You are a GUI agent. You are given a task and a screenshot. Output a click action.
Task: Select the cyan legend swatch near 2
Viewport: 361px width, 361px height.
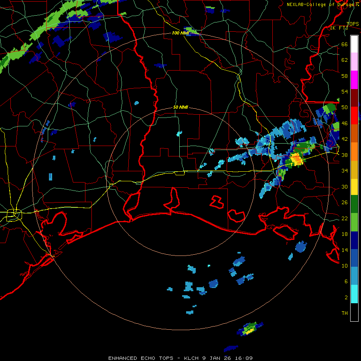pos(354,294)
